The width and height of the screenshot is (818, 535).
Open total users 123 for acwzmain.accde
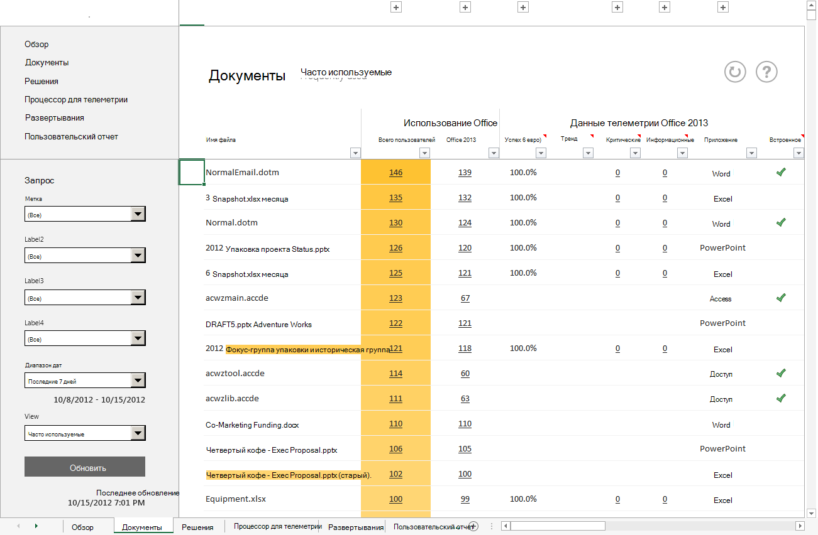coord(395,298)
